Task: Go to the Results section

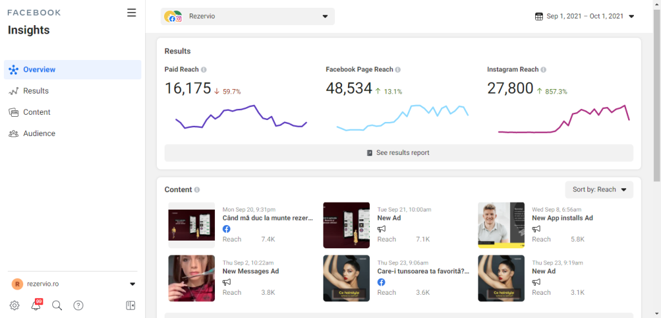Action: (x=36, y=91)
